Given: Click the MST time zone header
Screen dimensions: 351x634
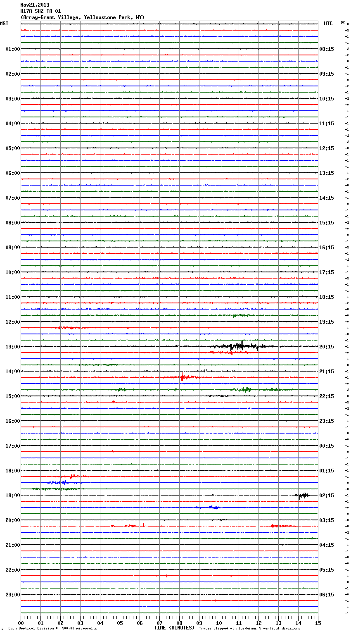Looking at the screenshot, I should (x=4, y=24).
